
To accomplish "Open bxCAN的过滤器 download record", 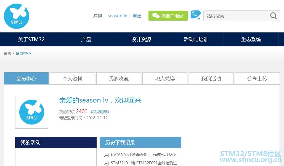I will click(x=144, y=155).
